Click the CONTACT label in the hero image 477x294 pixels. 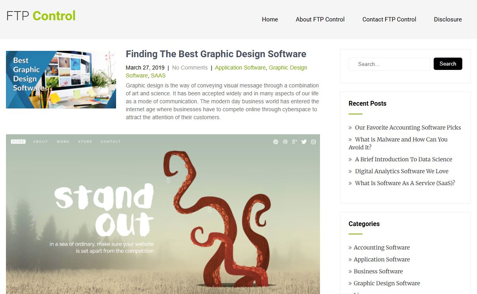[x=111, y=141]
